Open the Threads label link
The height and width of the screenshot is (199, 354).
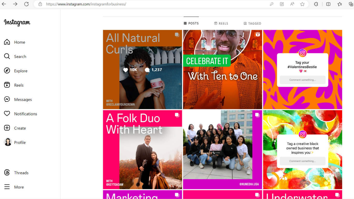coord(21,173)
